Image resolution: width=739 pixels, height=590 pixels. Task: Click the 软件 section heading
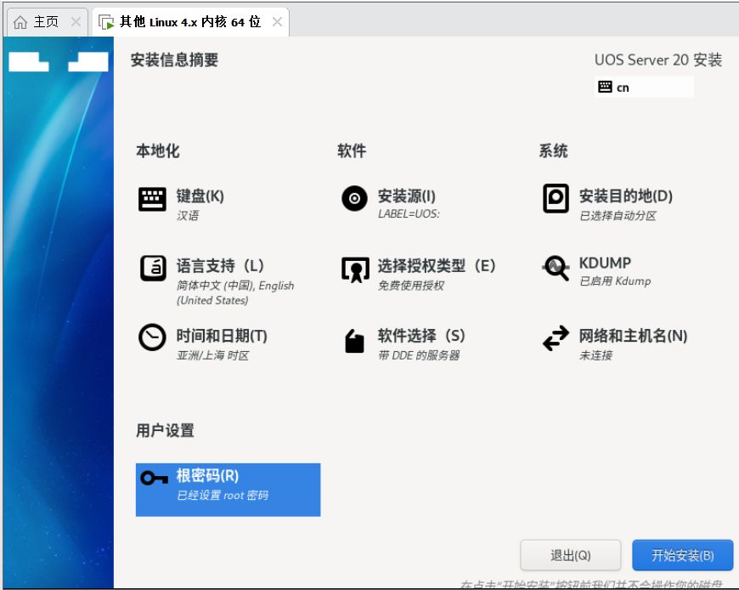tap(352, 151)
